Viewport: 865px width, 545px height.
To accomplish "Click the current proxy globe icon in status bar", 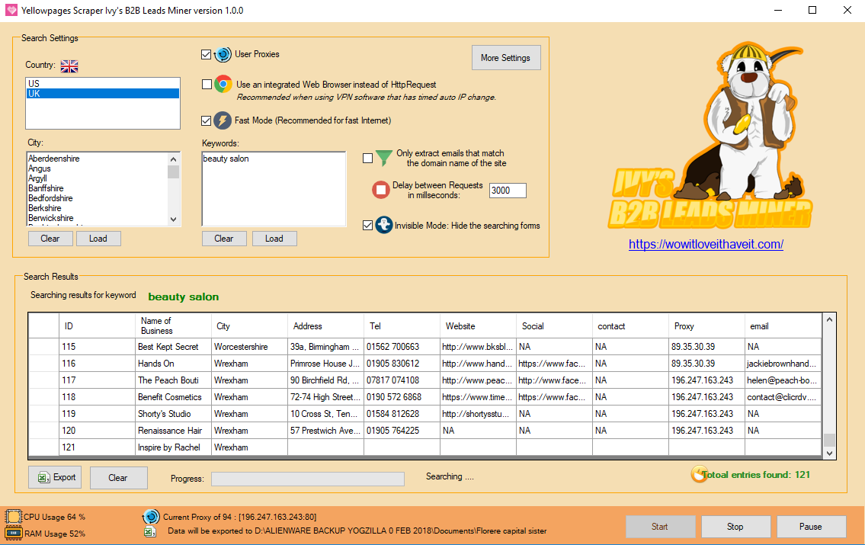I will point(151,517).
